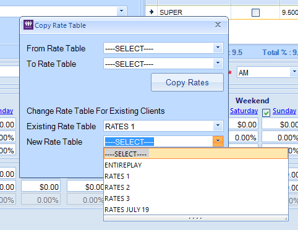Click the Sunday $0.00 amount field
The width and height of the screenshot is (298, 230).
pos(280,124)
